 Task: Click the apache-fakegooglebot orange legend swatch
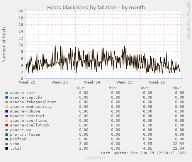pos(7,102)
